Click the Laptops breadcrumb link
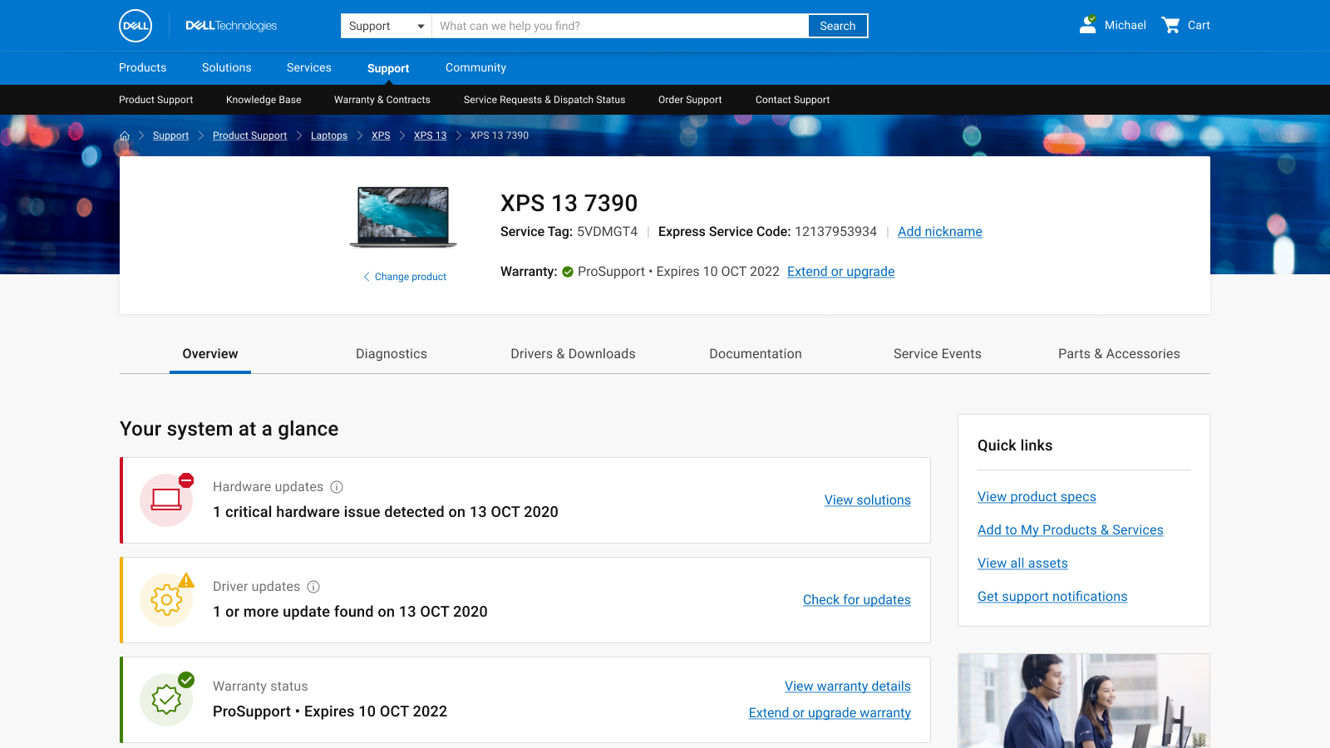Screen dimensions: 1330x748 pyautogui.click(x=329, y=135)
